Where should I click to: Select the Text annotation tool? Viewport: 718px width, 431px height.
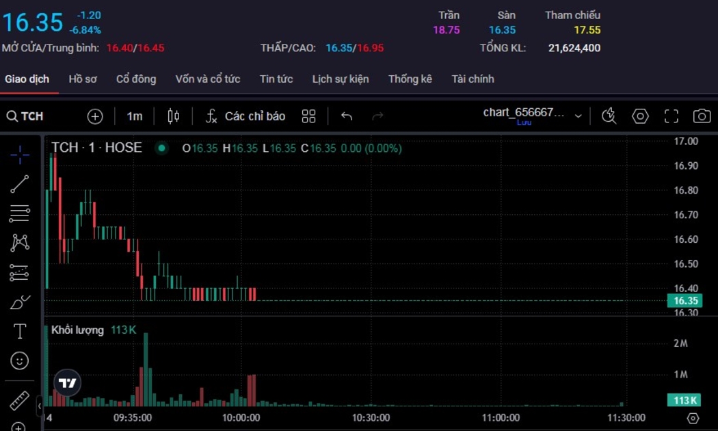tap(19, 332)
